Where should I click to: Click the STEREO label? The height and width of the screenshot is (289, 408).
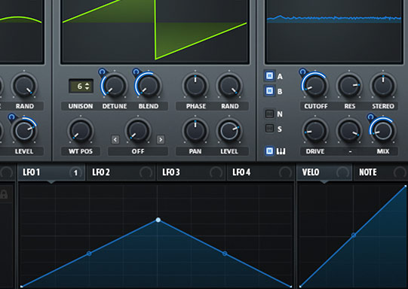point(383,106)
